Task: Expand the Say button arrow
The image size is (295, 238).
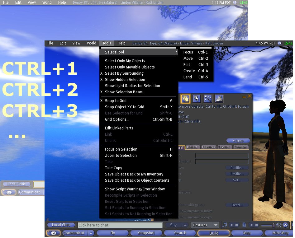Action: point(185,225)
